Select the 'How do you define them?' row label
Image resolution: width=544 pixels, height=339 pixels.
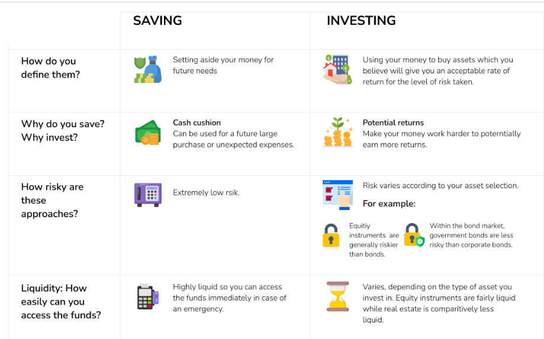pyautogui.click(x=51, y=67)
